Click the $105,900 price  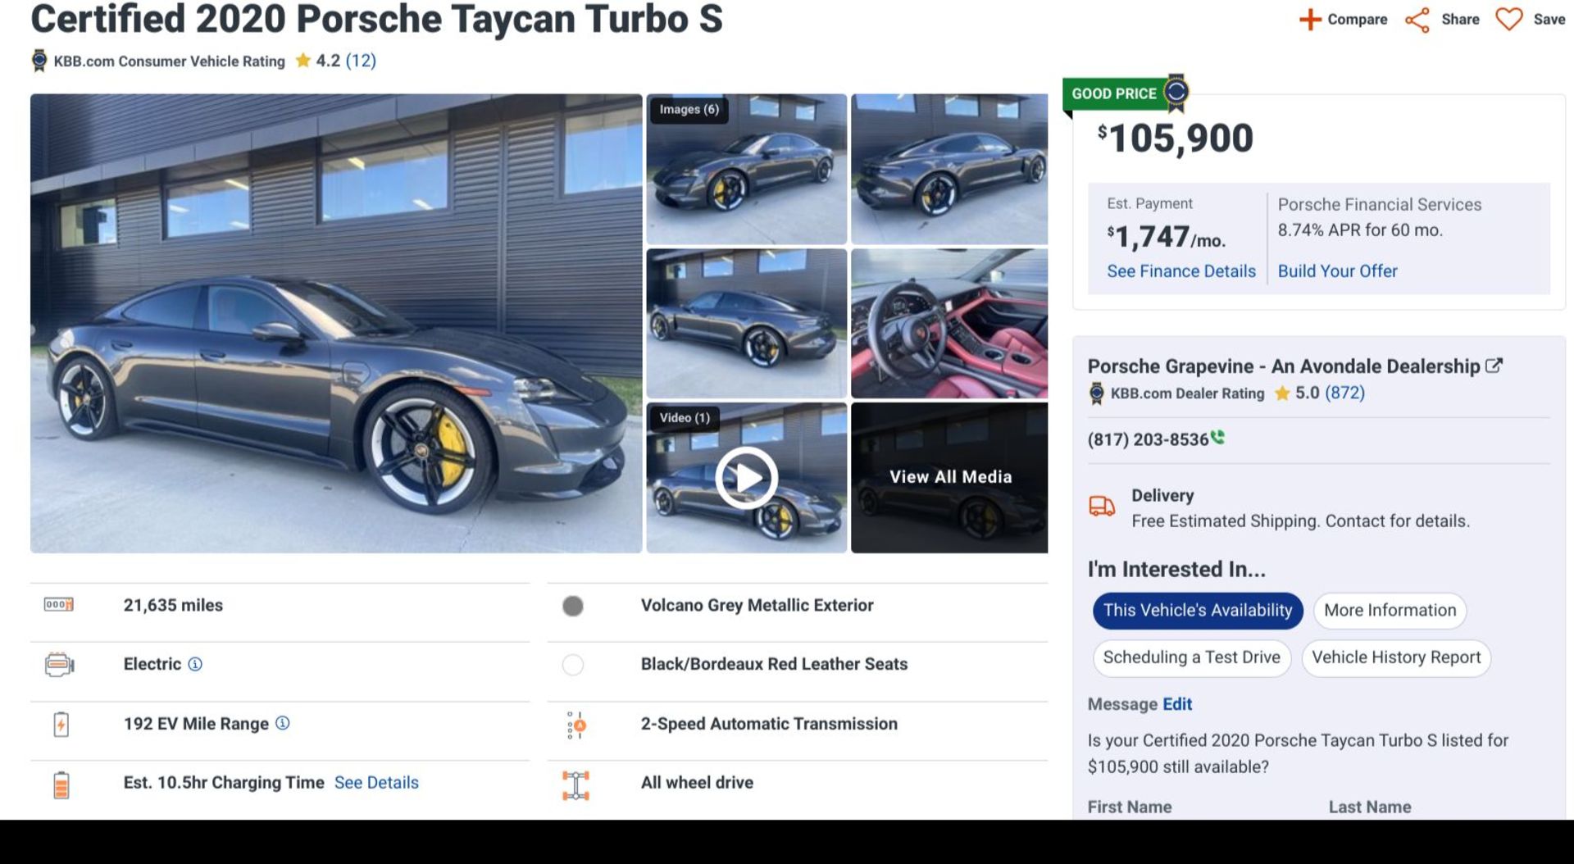pyautogui.click(x=1176, y=138)
